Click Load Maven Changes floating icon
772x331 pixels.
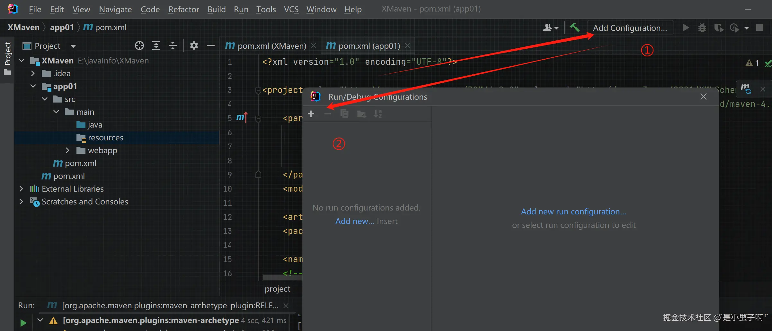[746, 89]
